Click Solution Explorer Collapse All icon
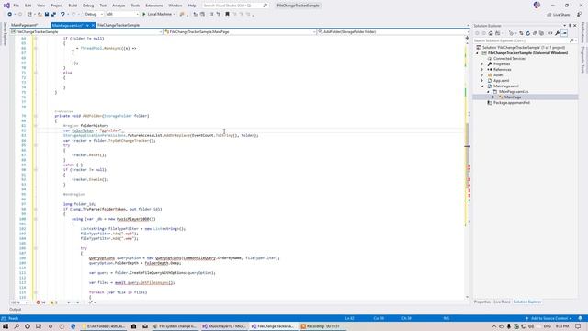 (535, 33)
